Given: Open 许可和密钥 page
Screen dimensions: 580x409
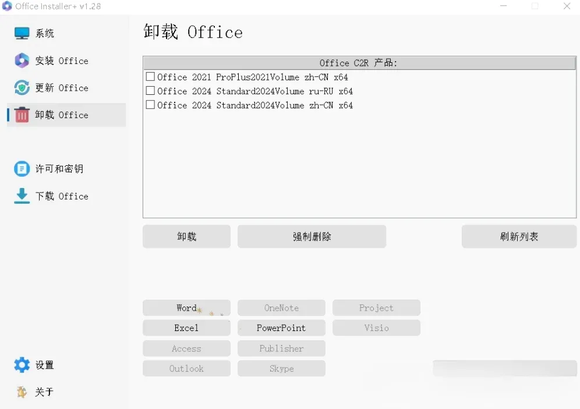Looking at the screenshot, I should pos(66,169).
